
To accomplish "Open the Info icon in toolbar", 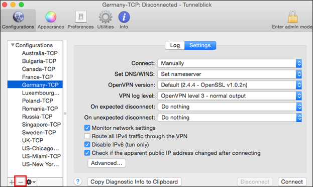I will point(124,17).
